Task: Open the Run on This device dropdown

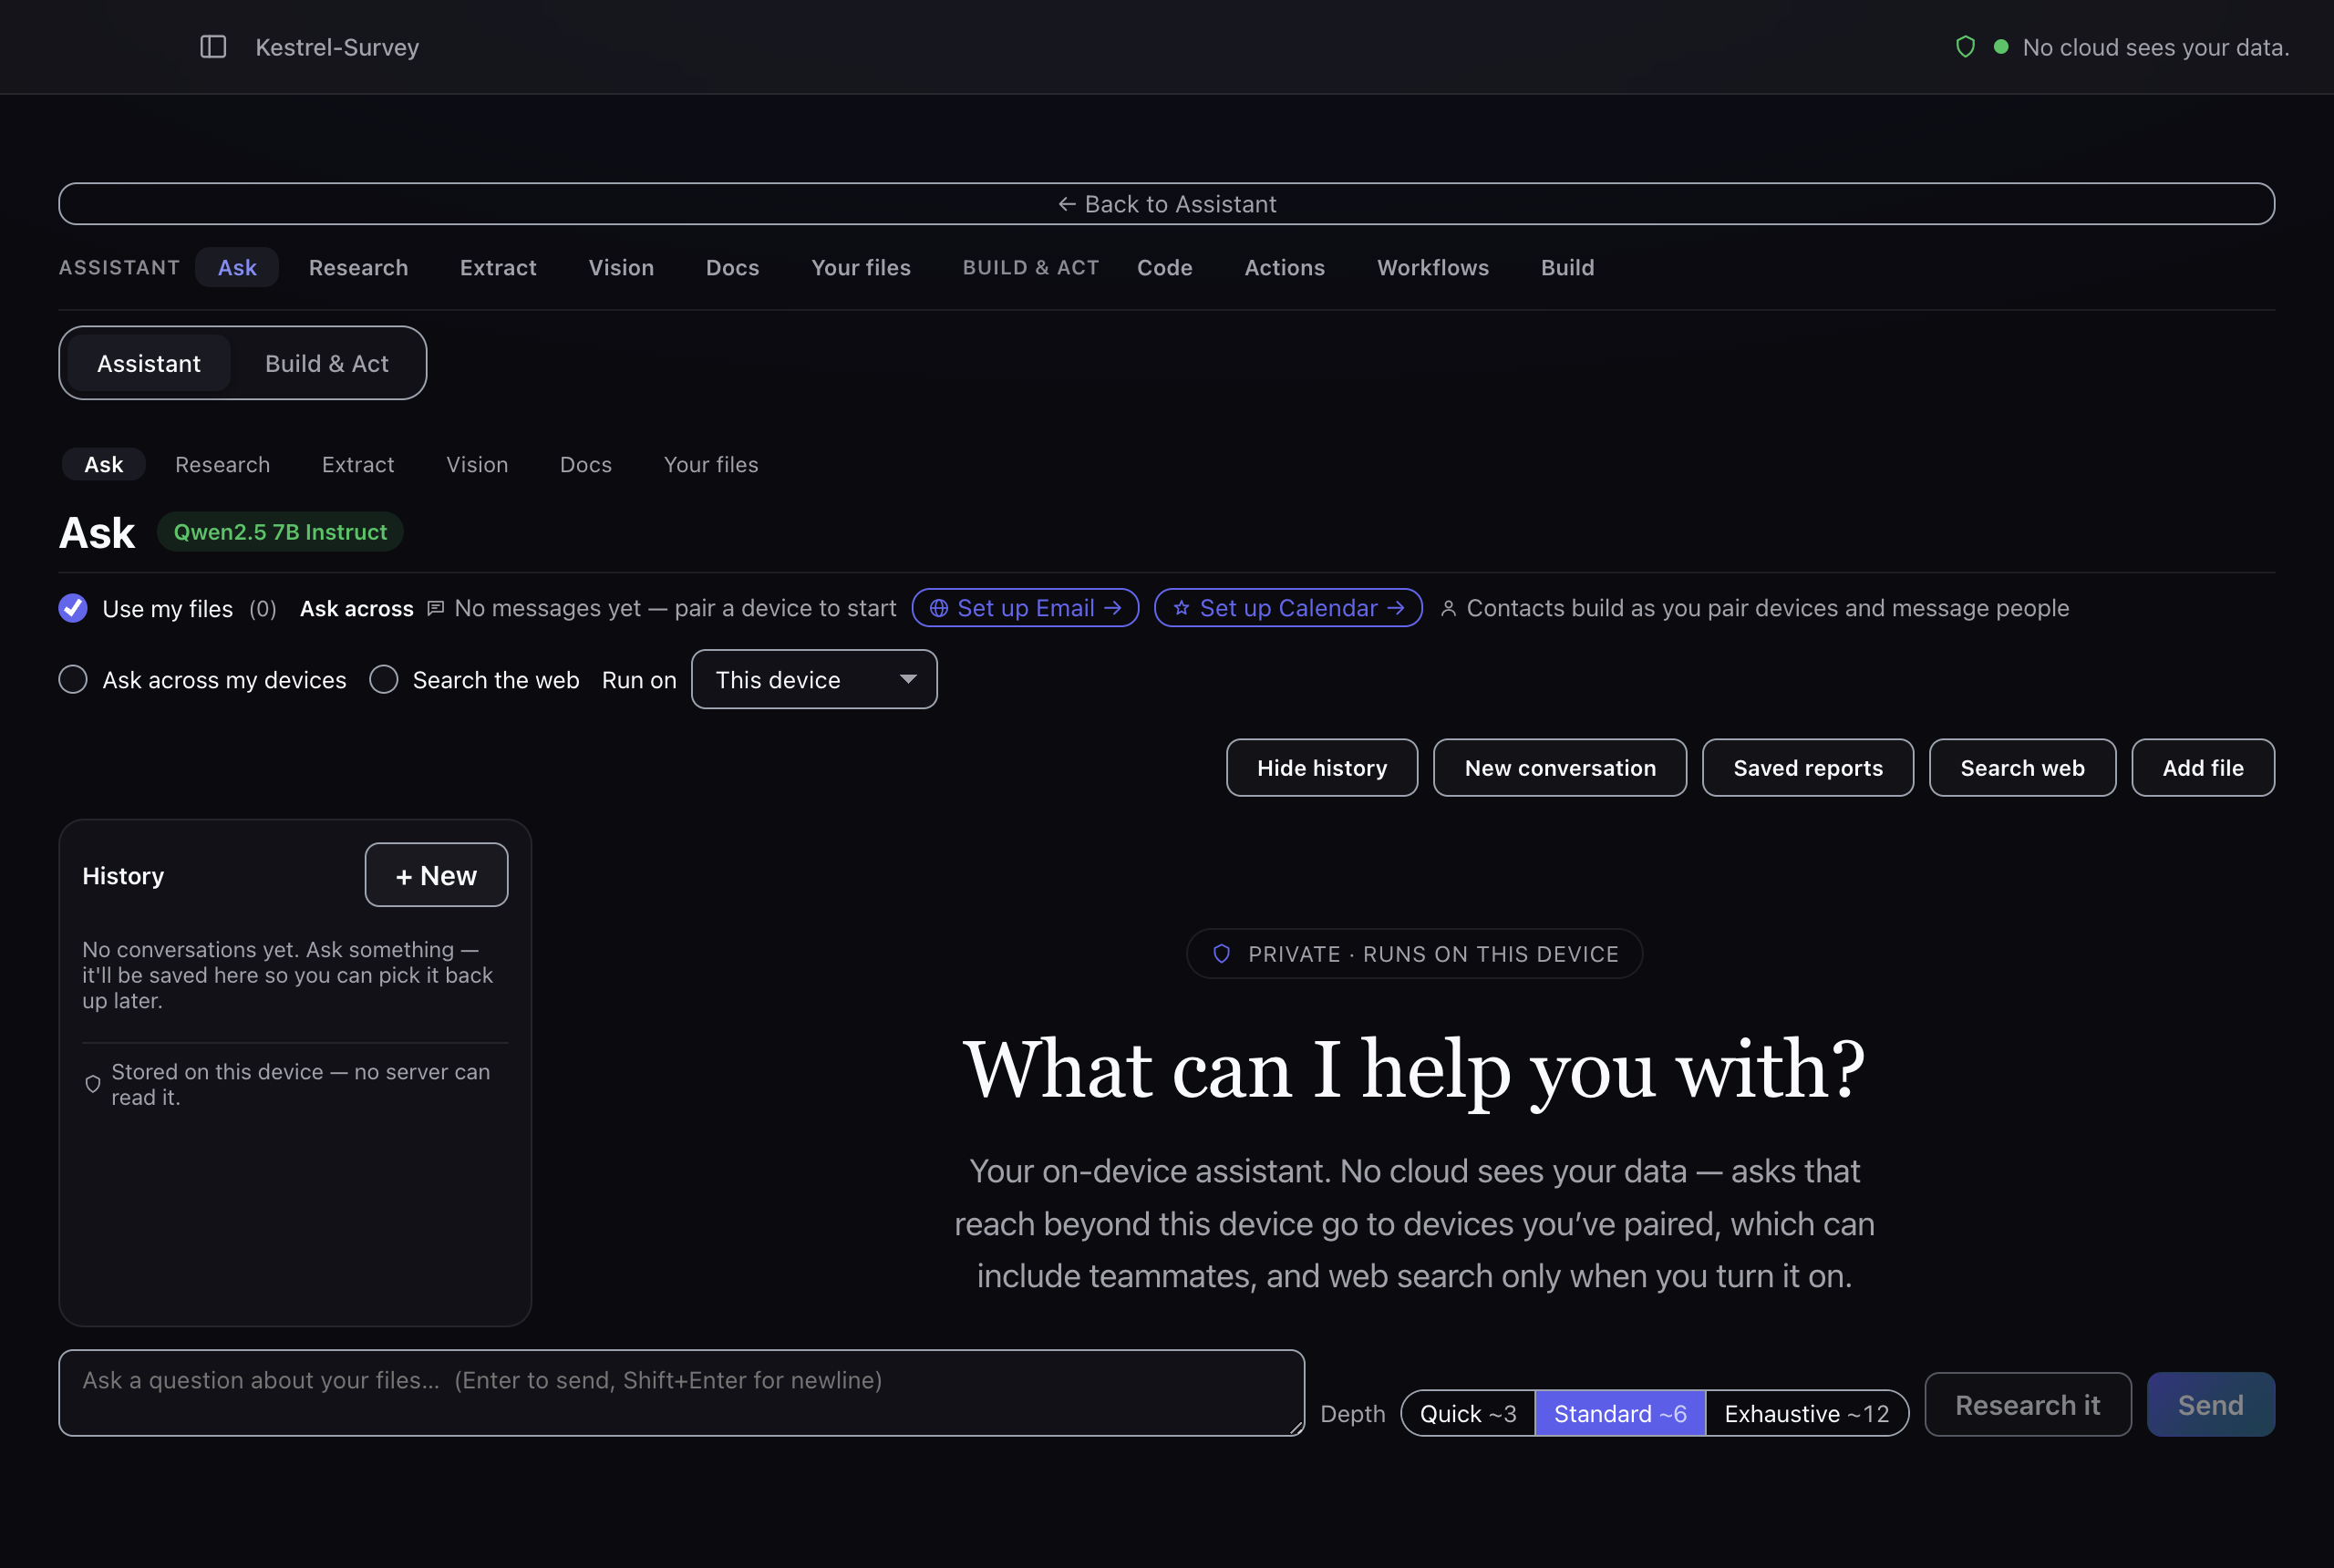Action: point(814,680)
